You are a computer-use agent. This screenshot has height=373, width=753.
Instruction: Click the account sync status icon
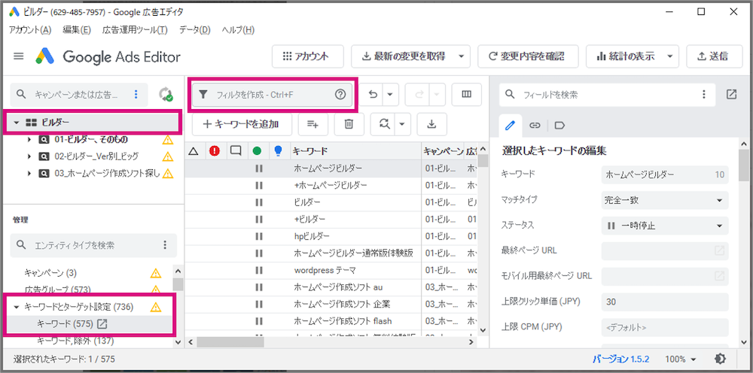[166, 95]
